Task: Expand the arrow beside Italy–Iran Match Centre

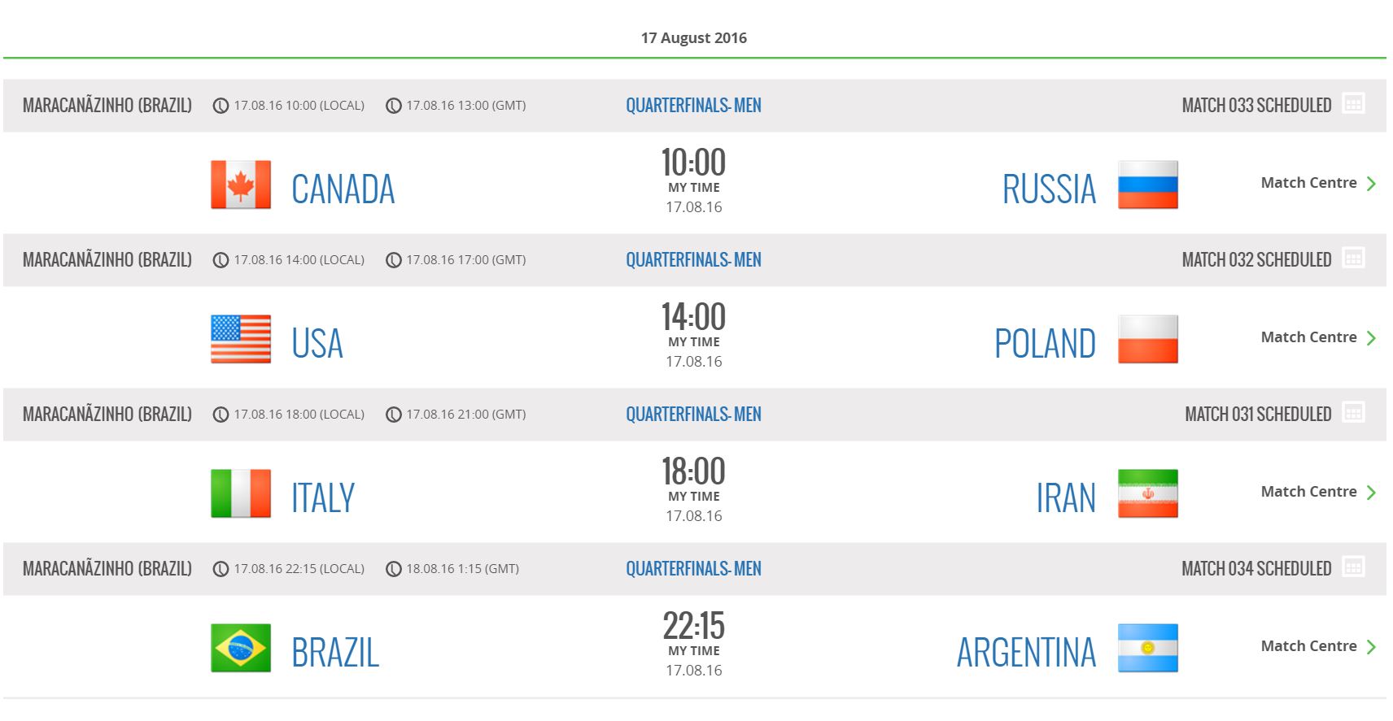Action: 1371,493
